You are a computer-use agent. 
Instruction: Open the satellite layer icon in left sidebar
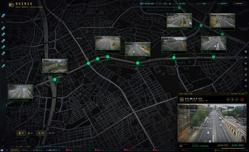pos(3,35)
